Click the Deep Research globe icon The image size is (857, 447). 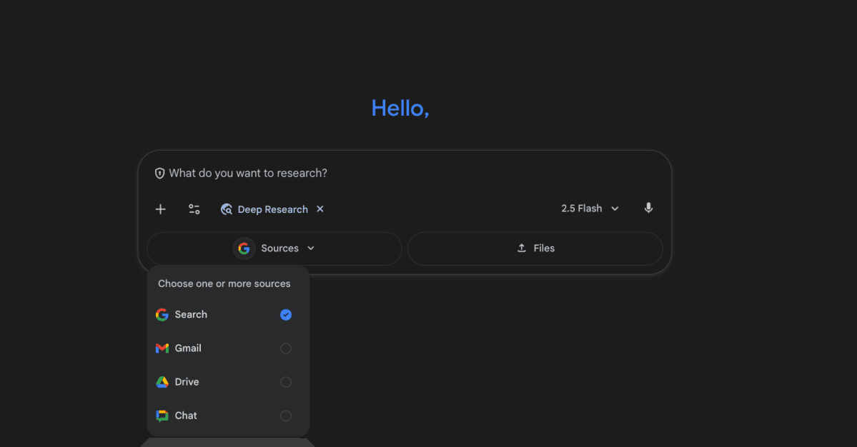point(227,210)
